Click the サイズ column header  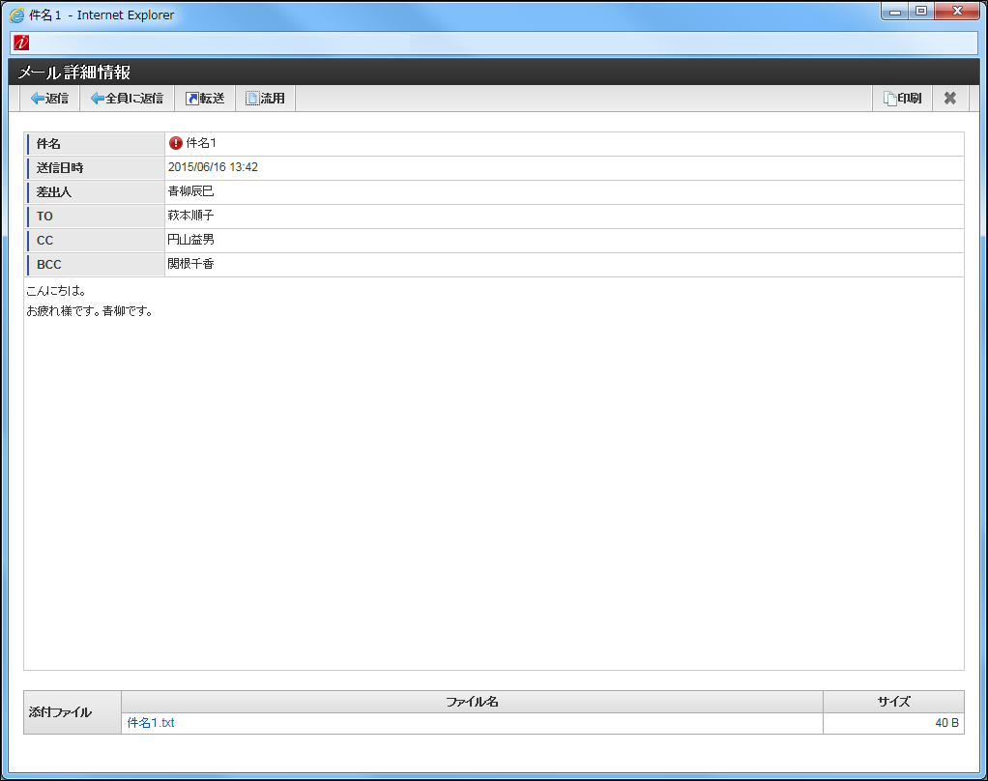(893, 702)
